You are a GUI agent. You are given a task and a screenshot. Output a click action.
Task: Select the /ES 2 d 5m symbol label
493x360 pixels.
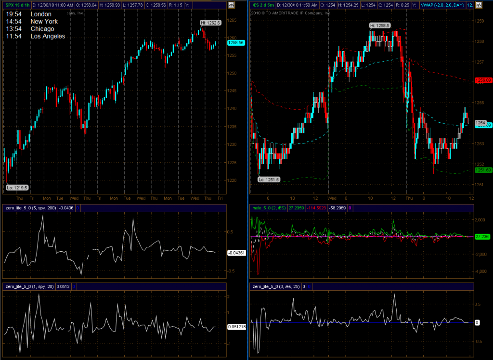[x=264, y=5]
